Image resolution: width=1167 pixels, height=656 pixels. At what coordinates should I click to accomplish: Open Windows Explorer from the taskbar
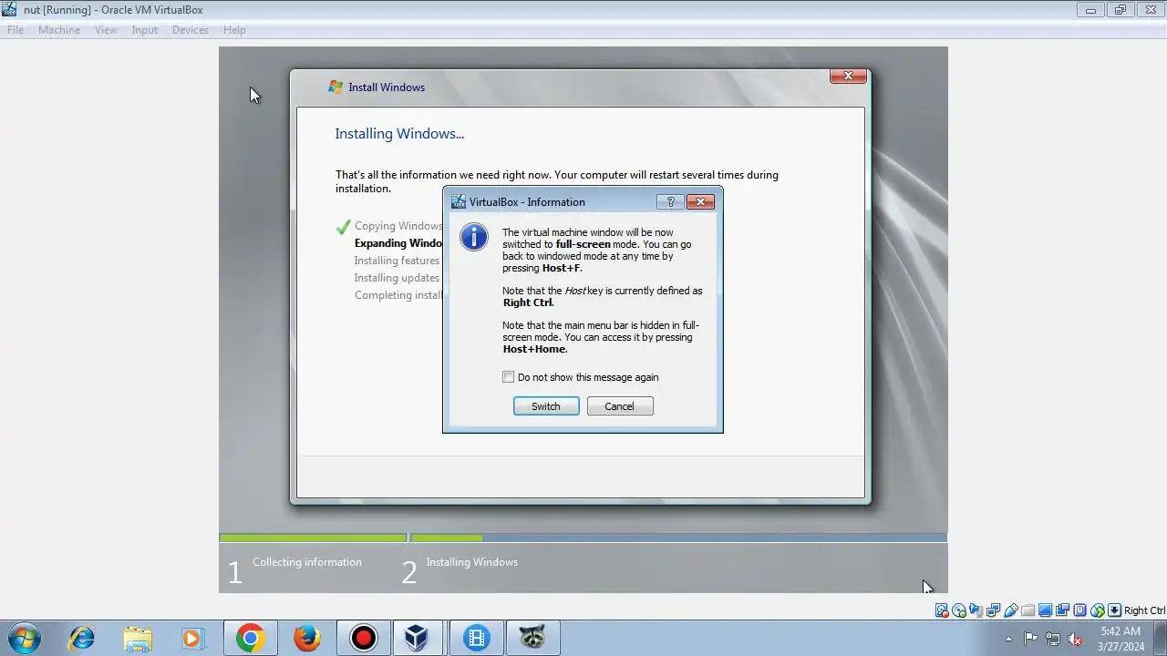(x=138, y=638)
